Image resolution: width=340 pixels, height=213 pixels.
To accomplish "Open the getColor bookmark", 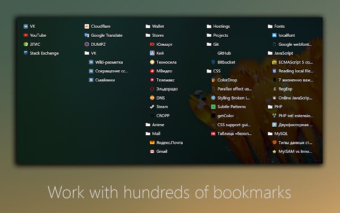I will tap(223, 116).
